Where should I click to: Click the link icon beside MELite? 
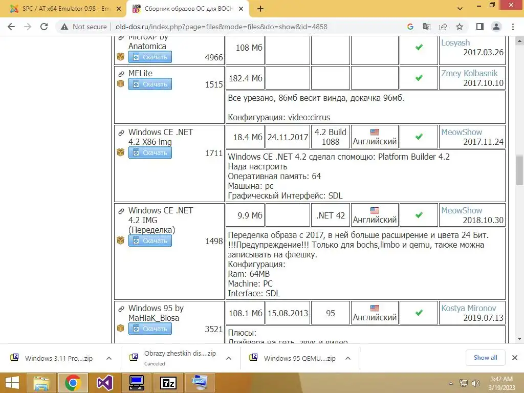click(121, 74)
